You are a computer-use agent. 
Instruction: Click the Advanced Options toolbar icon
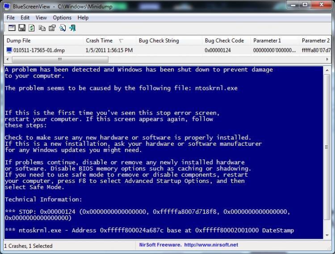coord(12,28)
